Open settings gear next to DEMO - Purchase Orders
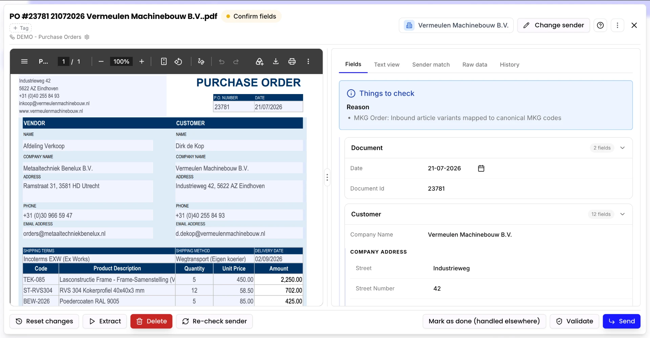This screenshot has height=338, width=650. (x=87, y=37)
